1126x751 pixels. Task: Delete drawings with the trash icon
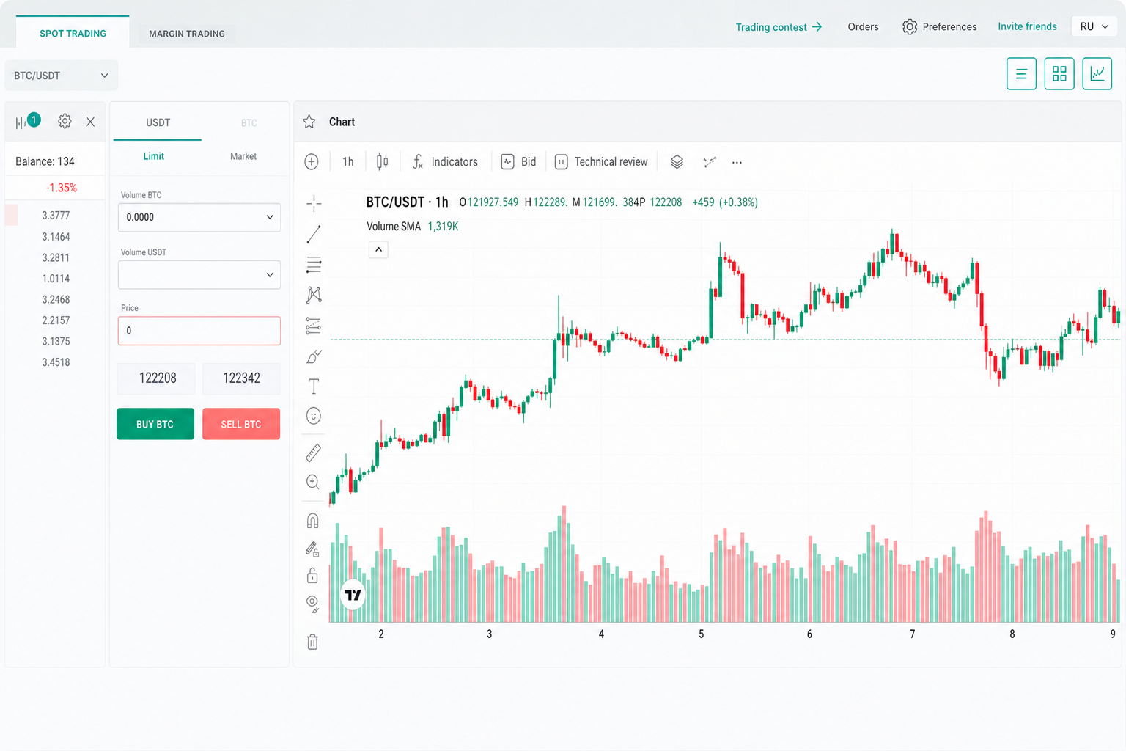[x=312, y=642]
